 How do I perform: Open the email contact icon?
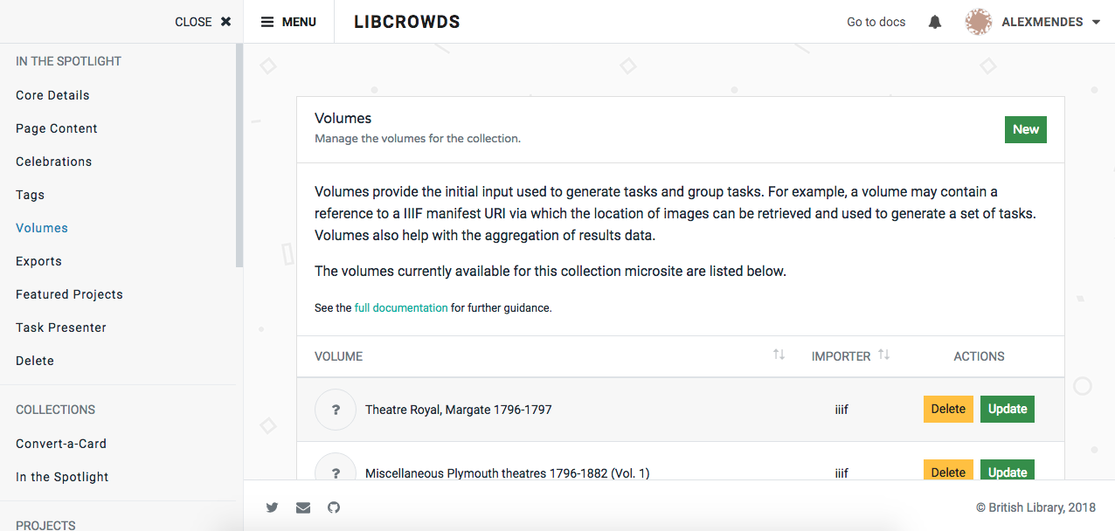pos(302,507)
